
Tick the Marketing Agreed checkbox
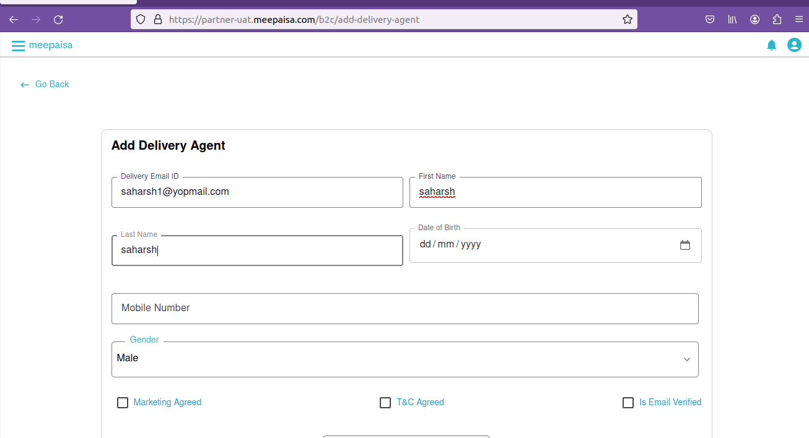pyautogui.click(x=123, y=403)
